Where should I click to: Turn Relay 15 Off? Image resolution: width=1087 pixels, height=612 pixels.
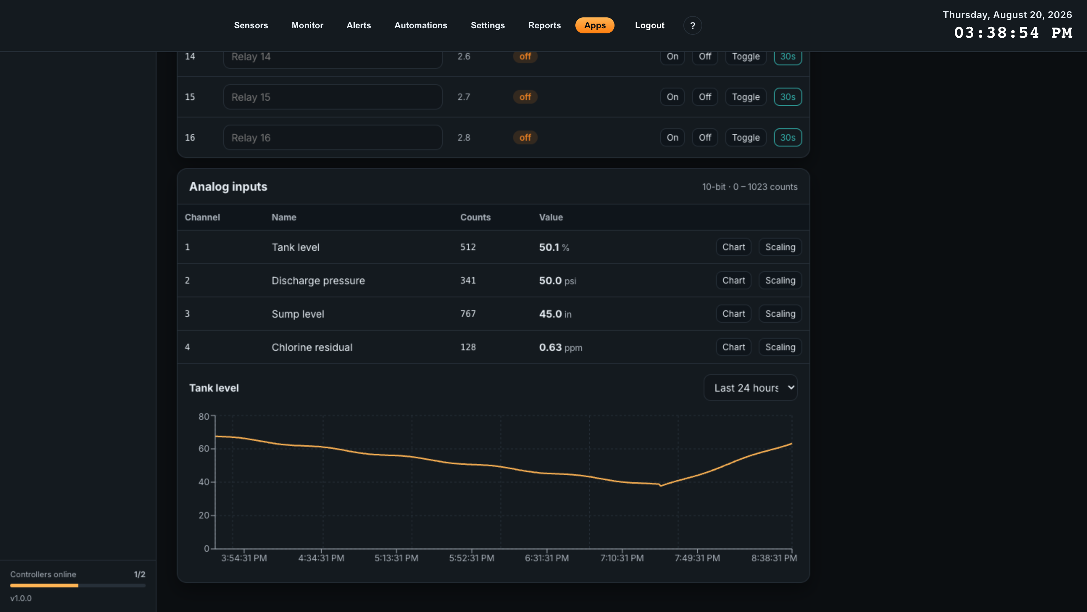pos(705,97)
